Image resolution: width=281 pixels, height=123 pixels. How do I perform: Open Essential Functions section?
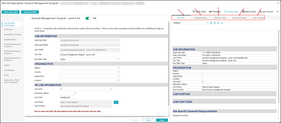click(x=13, y=34)
